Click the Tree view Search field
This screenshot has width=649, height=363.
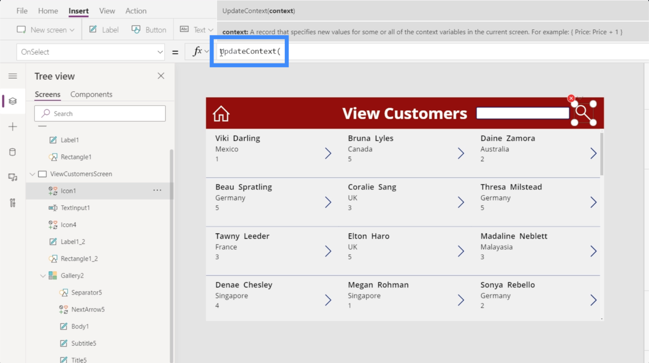pyautogui.click(x=100, y=113)
